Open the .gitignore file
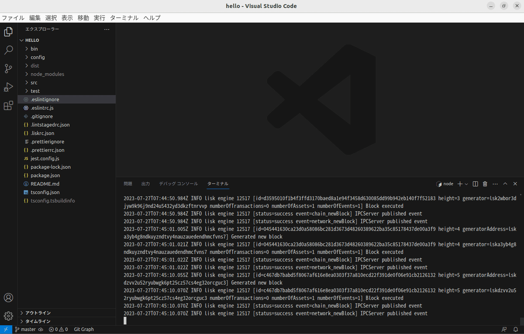The width and height of the screenshot is (524, 334). pyautogui.click(x=66, y=116)
